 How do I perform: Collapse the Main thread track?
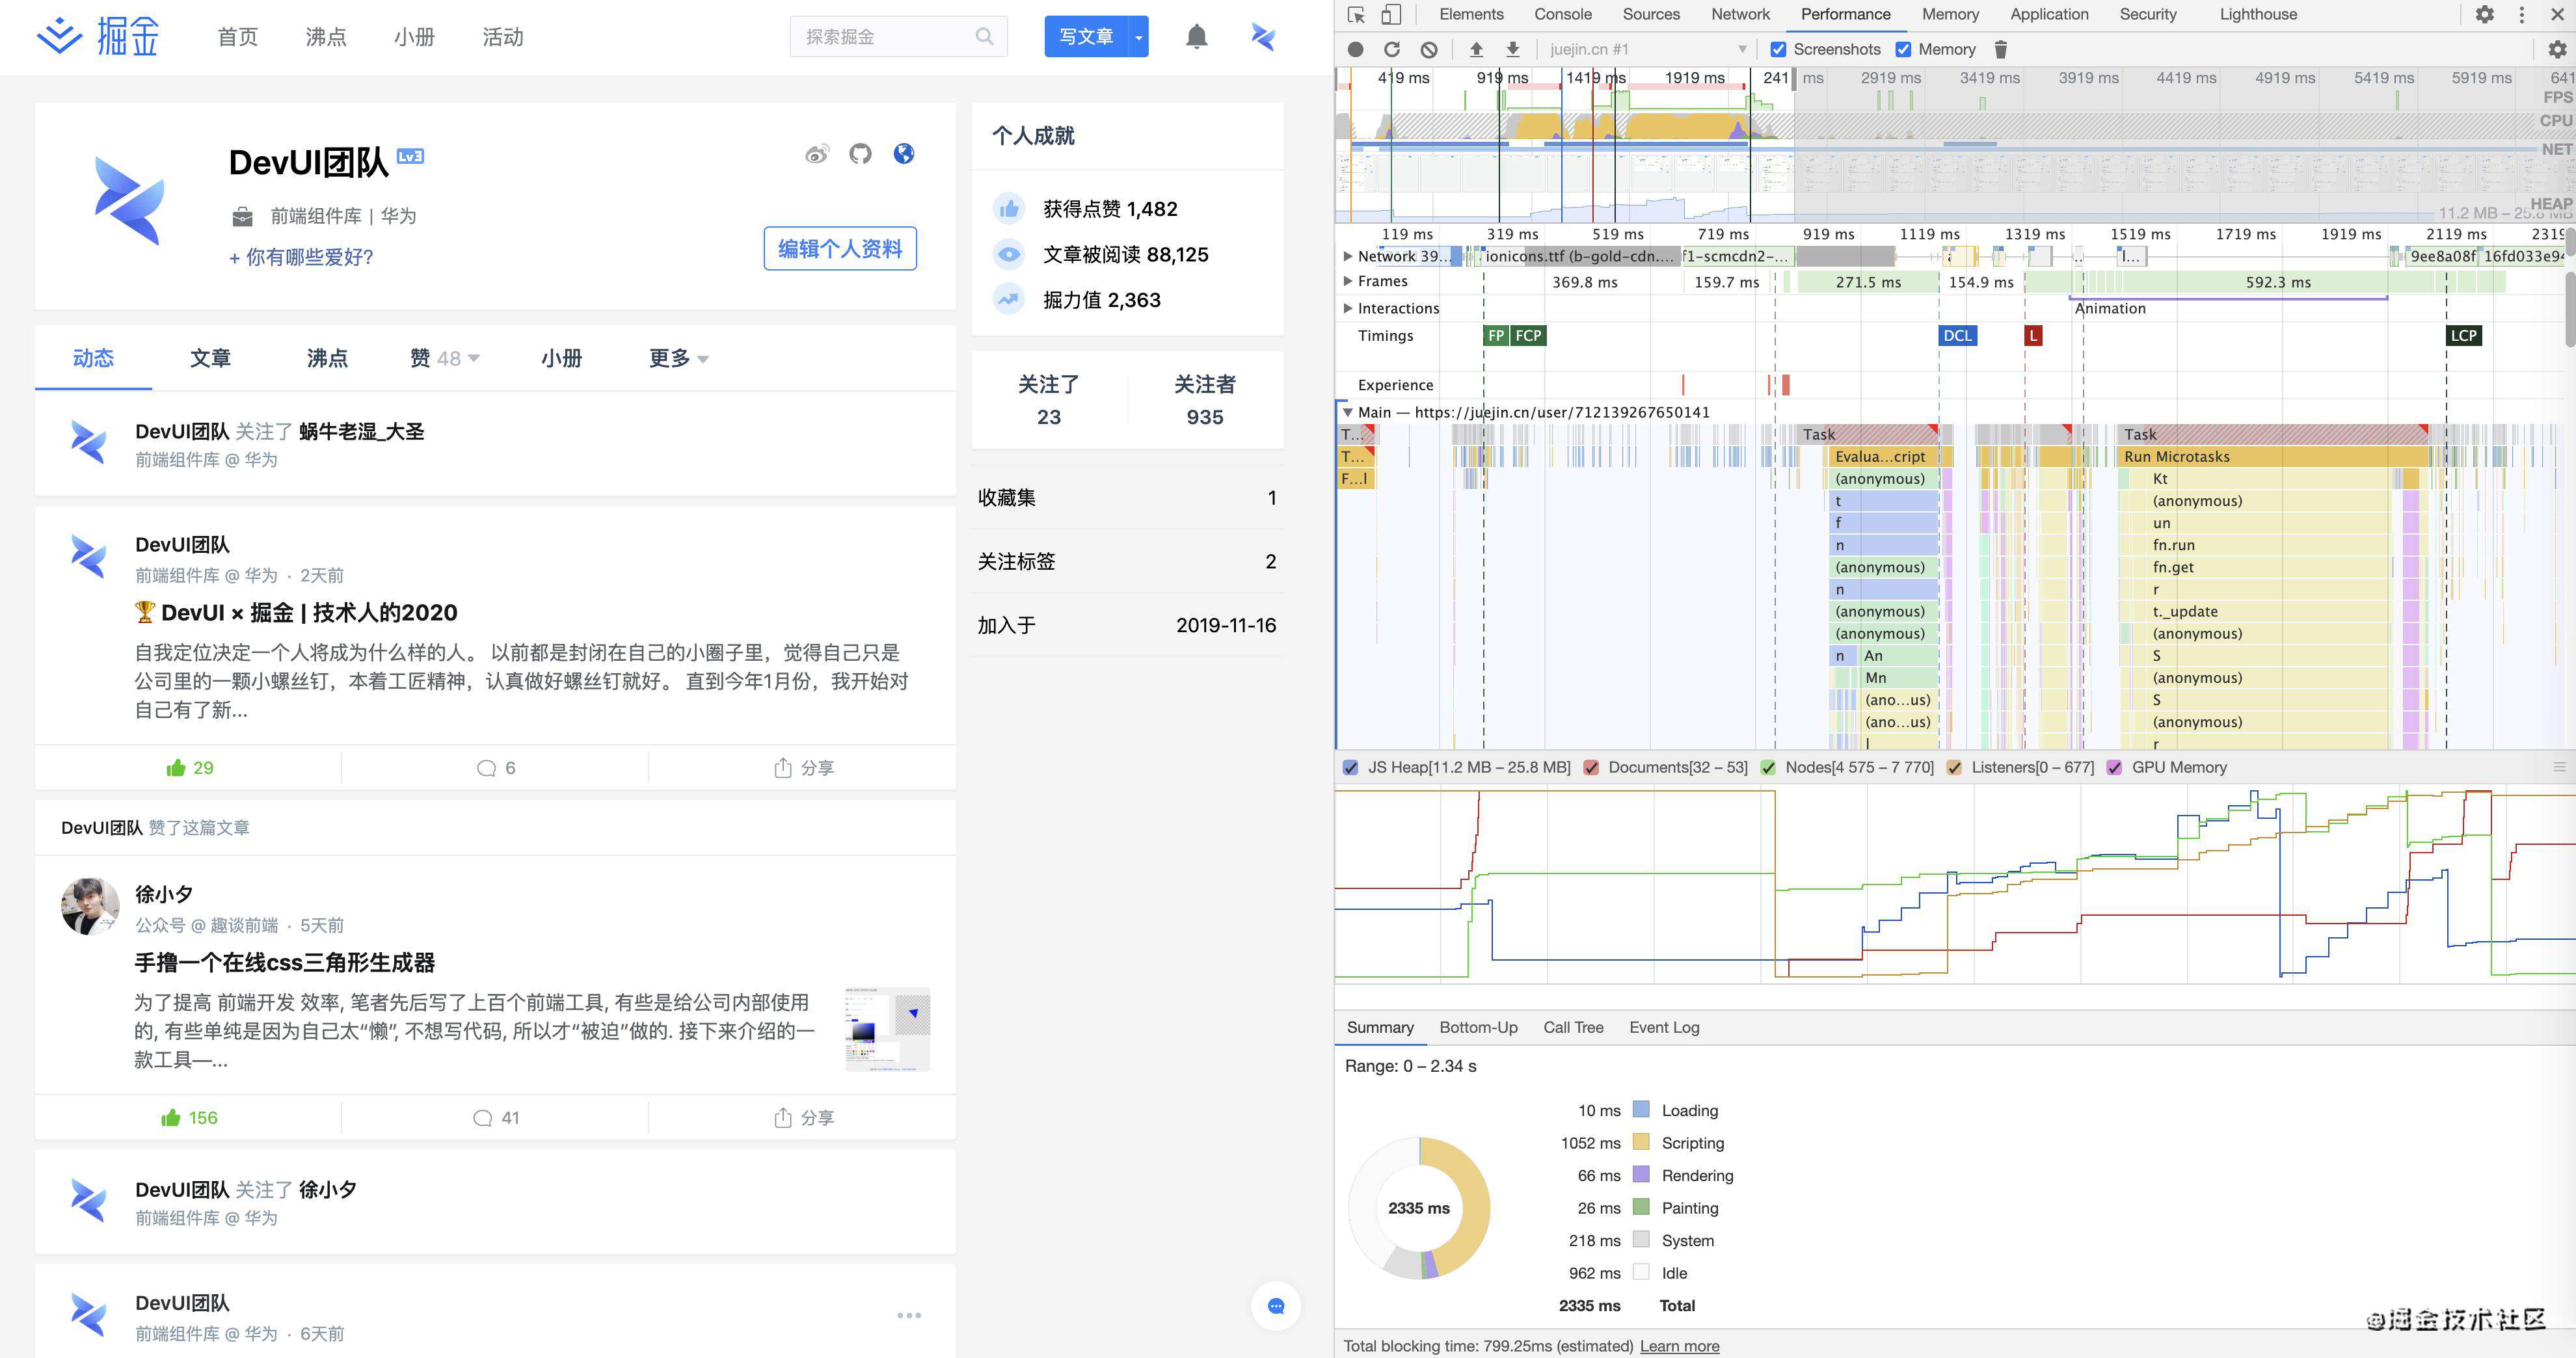point(1348,412)
